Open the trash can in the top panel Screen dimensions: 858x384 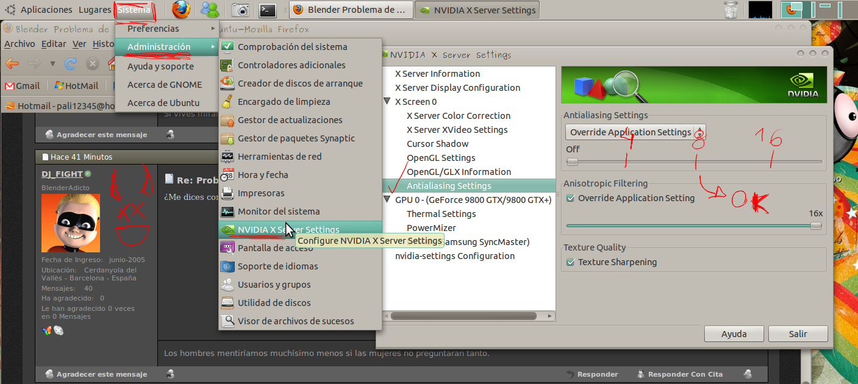coord(730,10)
